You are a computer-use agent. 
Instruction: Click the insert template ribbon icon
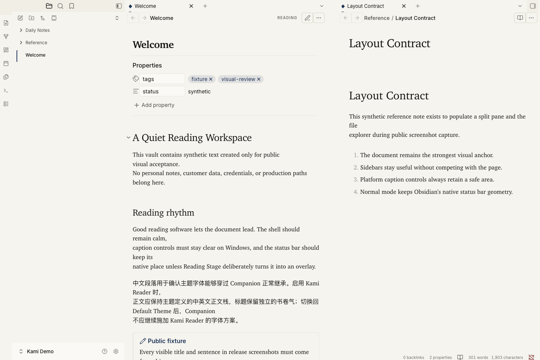tap(6, 77)
